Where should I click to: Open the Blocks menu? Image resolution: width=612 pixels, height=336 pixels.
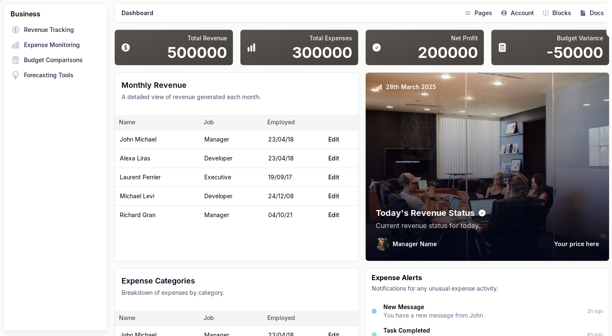[557, 13]
